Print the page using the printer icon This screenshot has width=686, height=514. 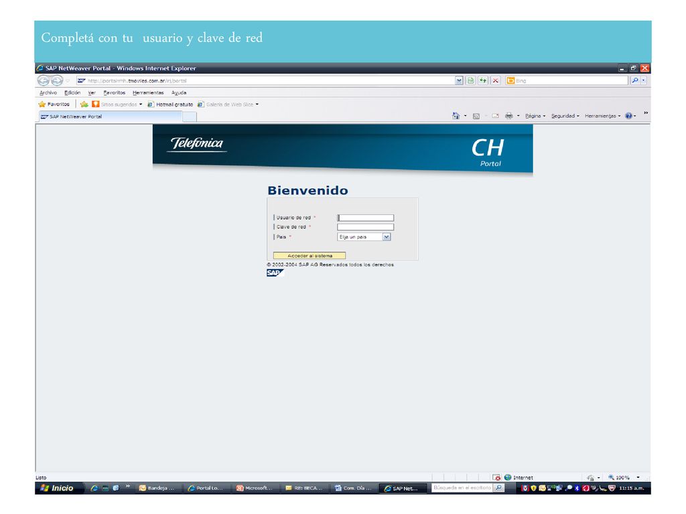tap(509, 116)
